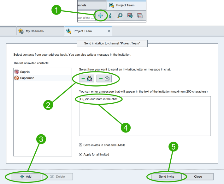Toggle Save invites in chat and uMails checkbox

coord(80,145)
